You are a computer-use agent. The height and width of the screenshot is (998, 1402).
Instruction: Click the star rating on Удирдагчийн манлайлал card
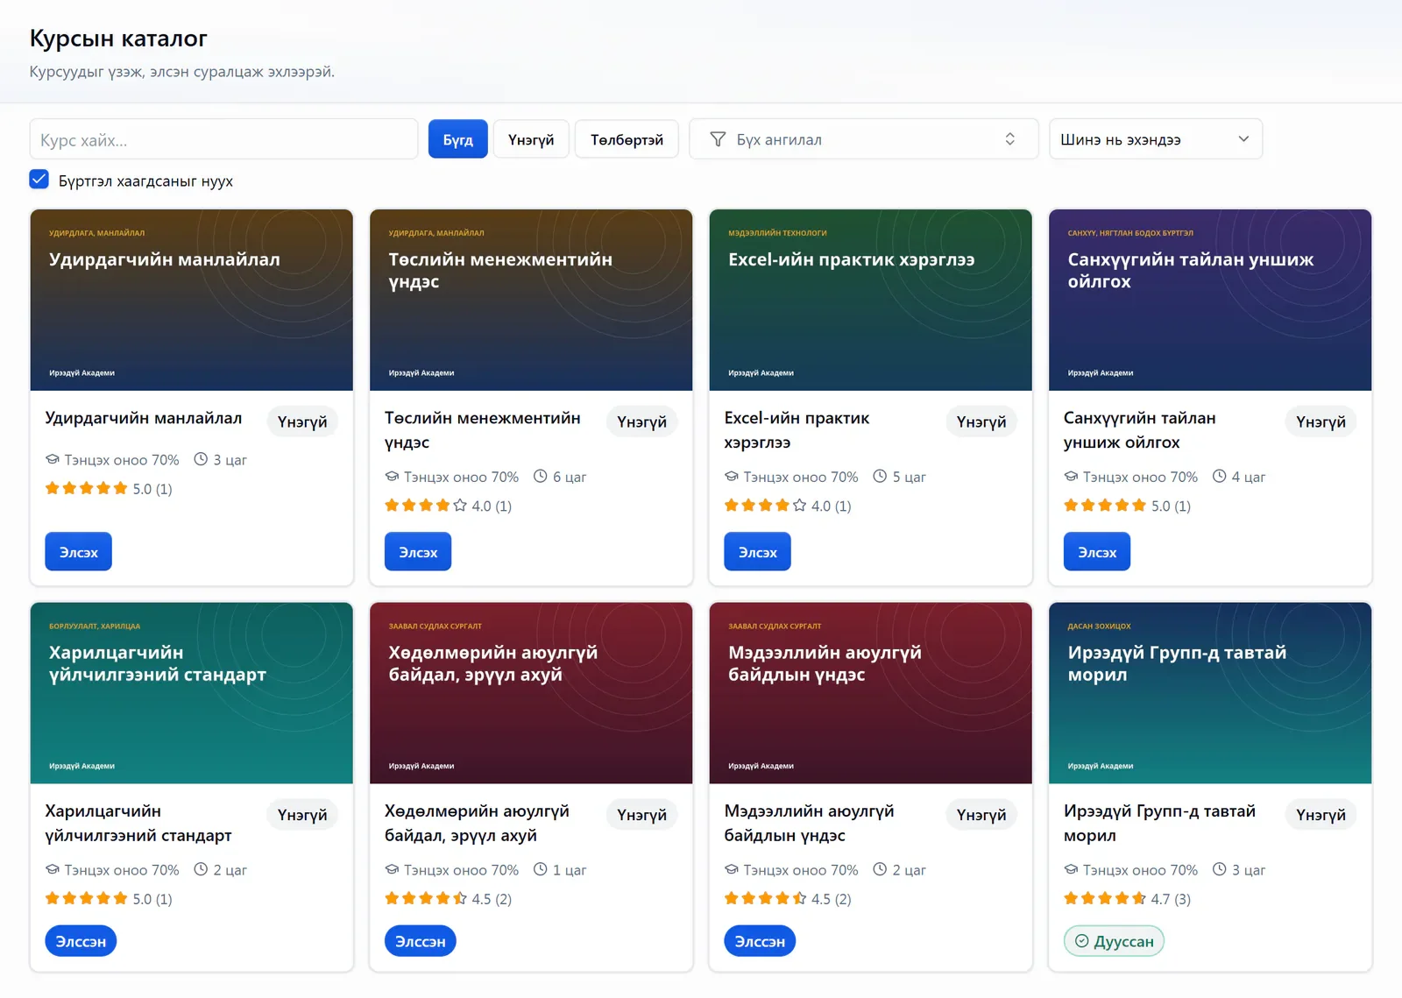[x=86, y=489]
